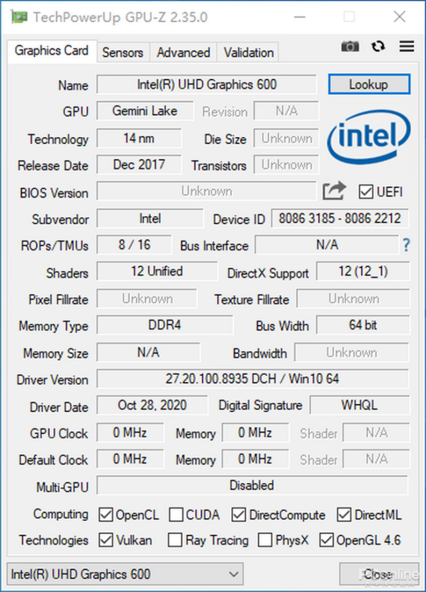Click the GPU-Z title bar app icon
The height and width of the screenshot is (592, 426).
(19, 17)
